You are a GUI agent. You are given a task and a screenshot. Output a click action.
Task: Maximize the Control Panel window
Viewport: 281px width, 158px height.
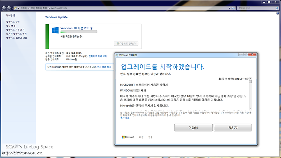tap(269, 2)
